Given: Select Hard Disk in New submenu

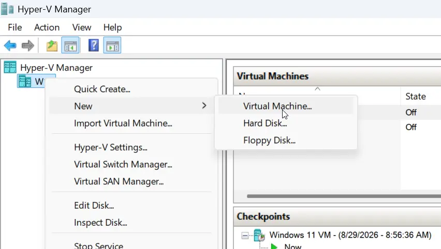Looking at the screenshot, I should coord(286,123).
